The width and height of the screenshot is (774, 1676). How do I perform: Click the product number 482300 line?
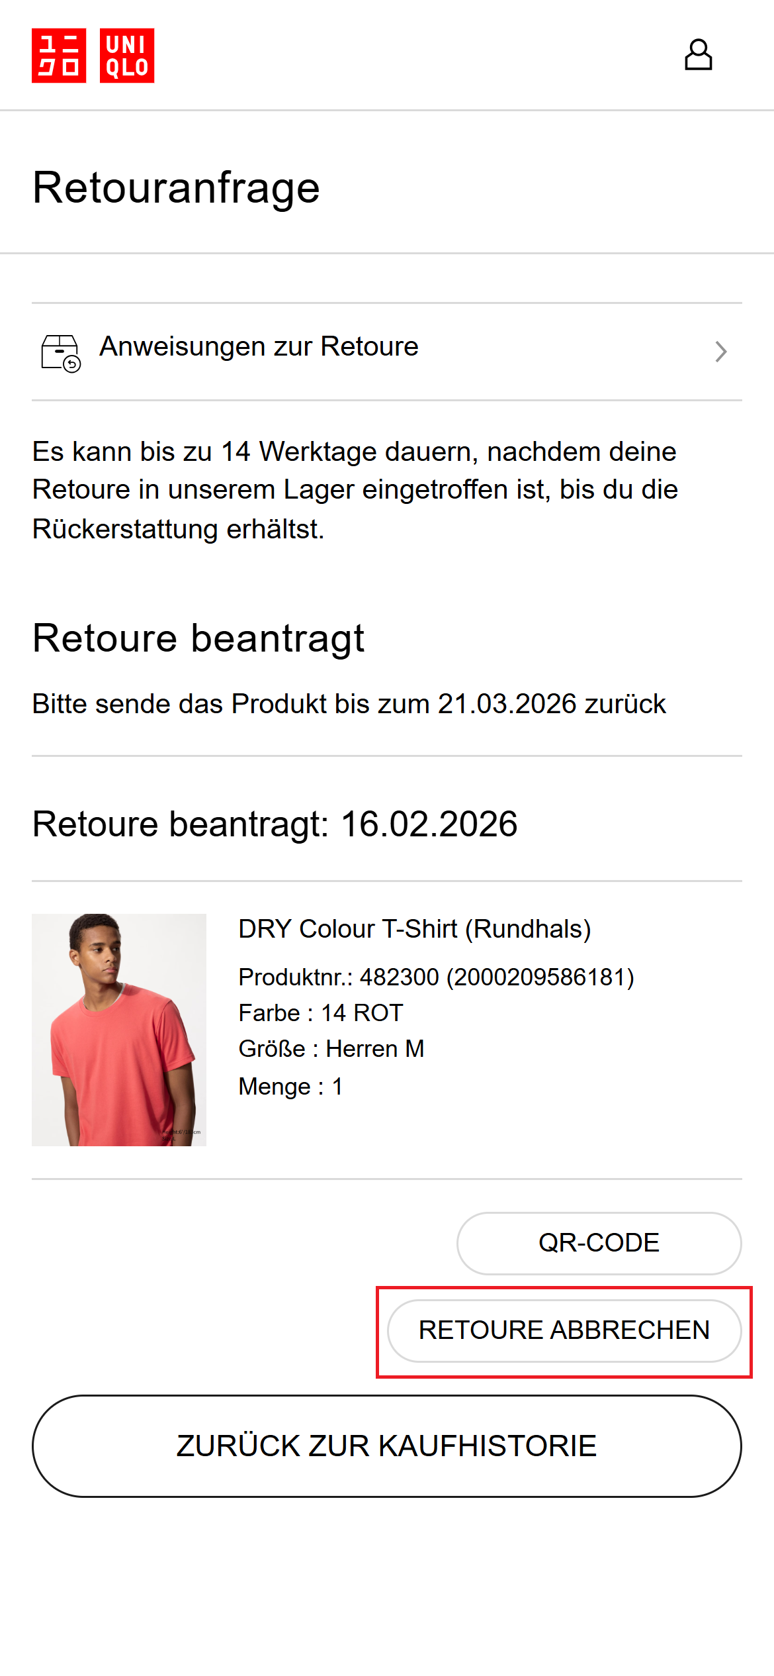tap(436, 977)
